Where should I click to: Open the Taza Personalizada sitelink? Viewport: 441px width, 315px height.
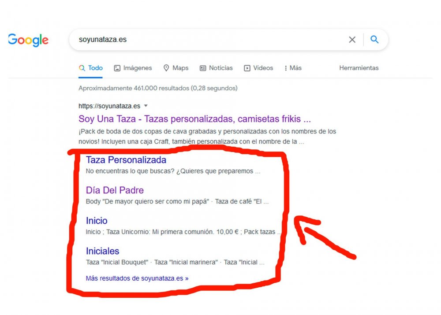coord(126,160)
